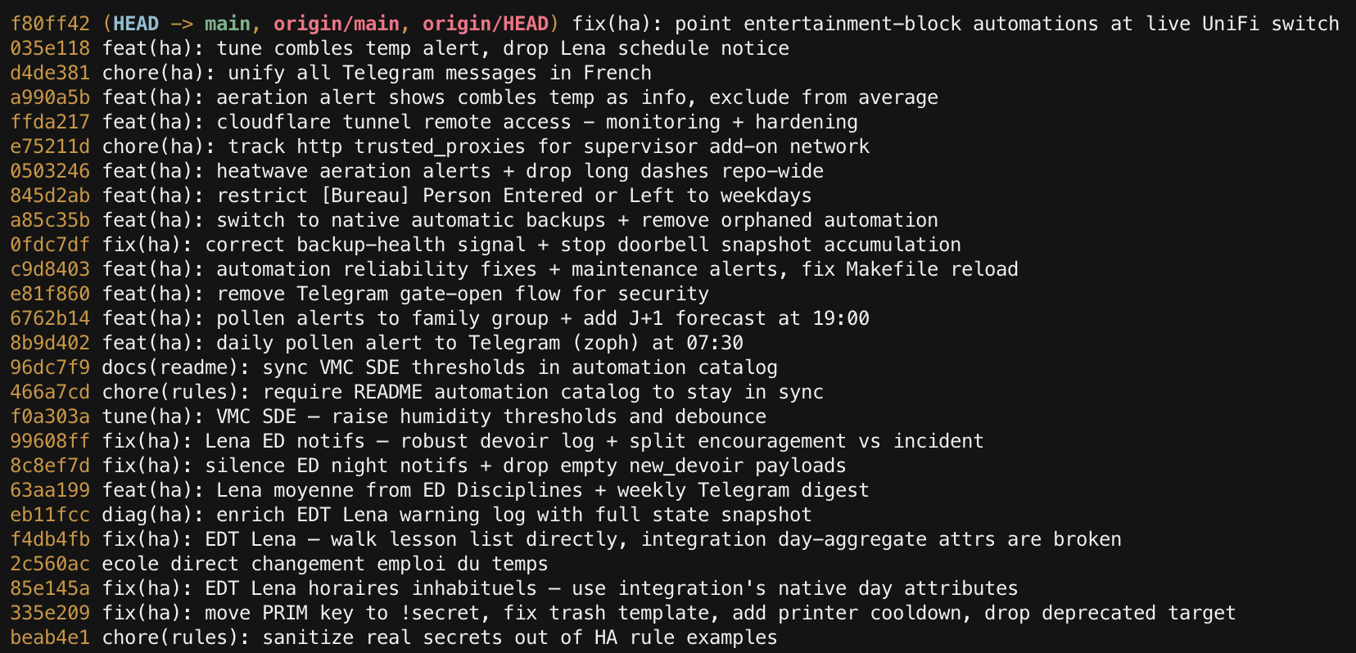1356x653 pixels.
Task: Click commit hash a990a5b
Action: pyautogui.click(x=50, y=97)
